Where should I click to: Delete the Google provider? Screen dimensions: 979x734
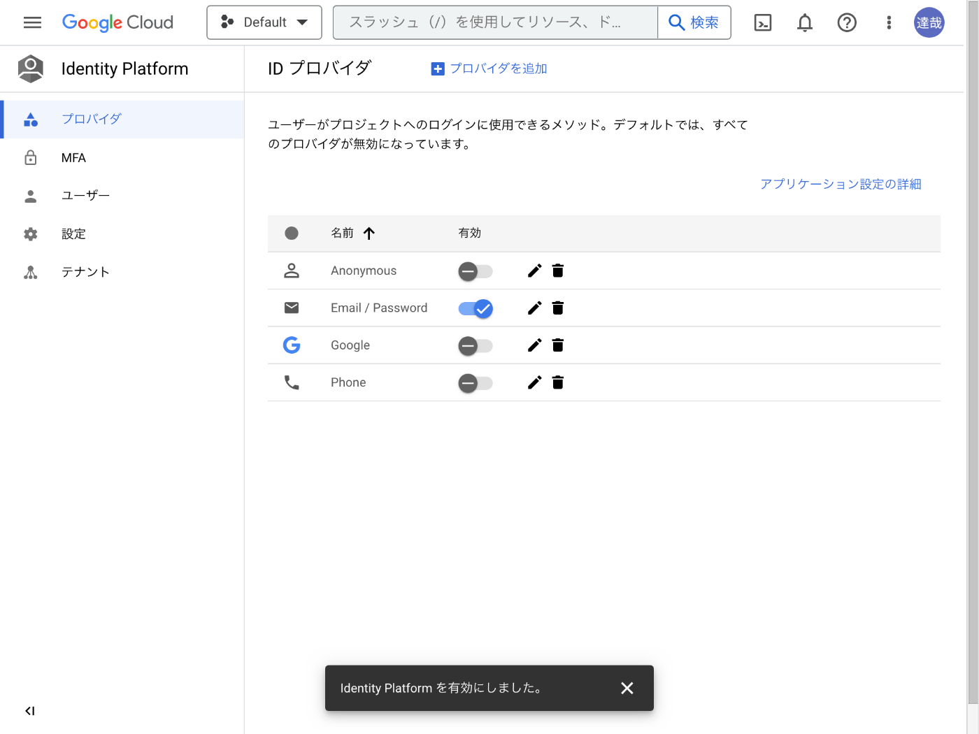[558, 345]
